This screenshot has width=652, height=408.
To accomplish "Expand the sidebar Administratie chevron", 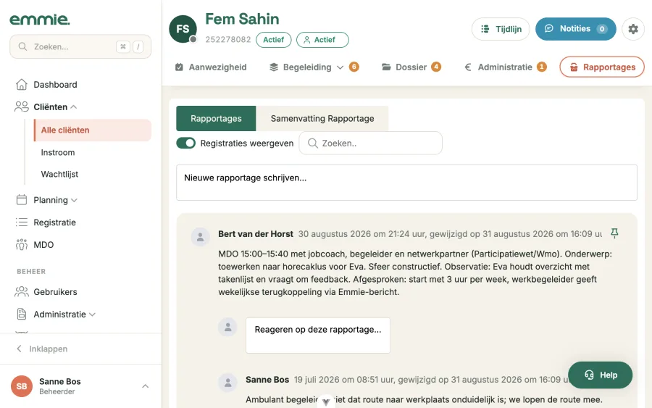I will click(92, 315).
